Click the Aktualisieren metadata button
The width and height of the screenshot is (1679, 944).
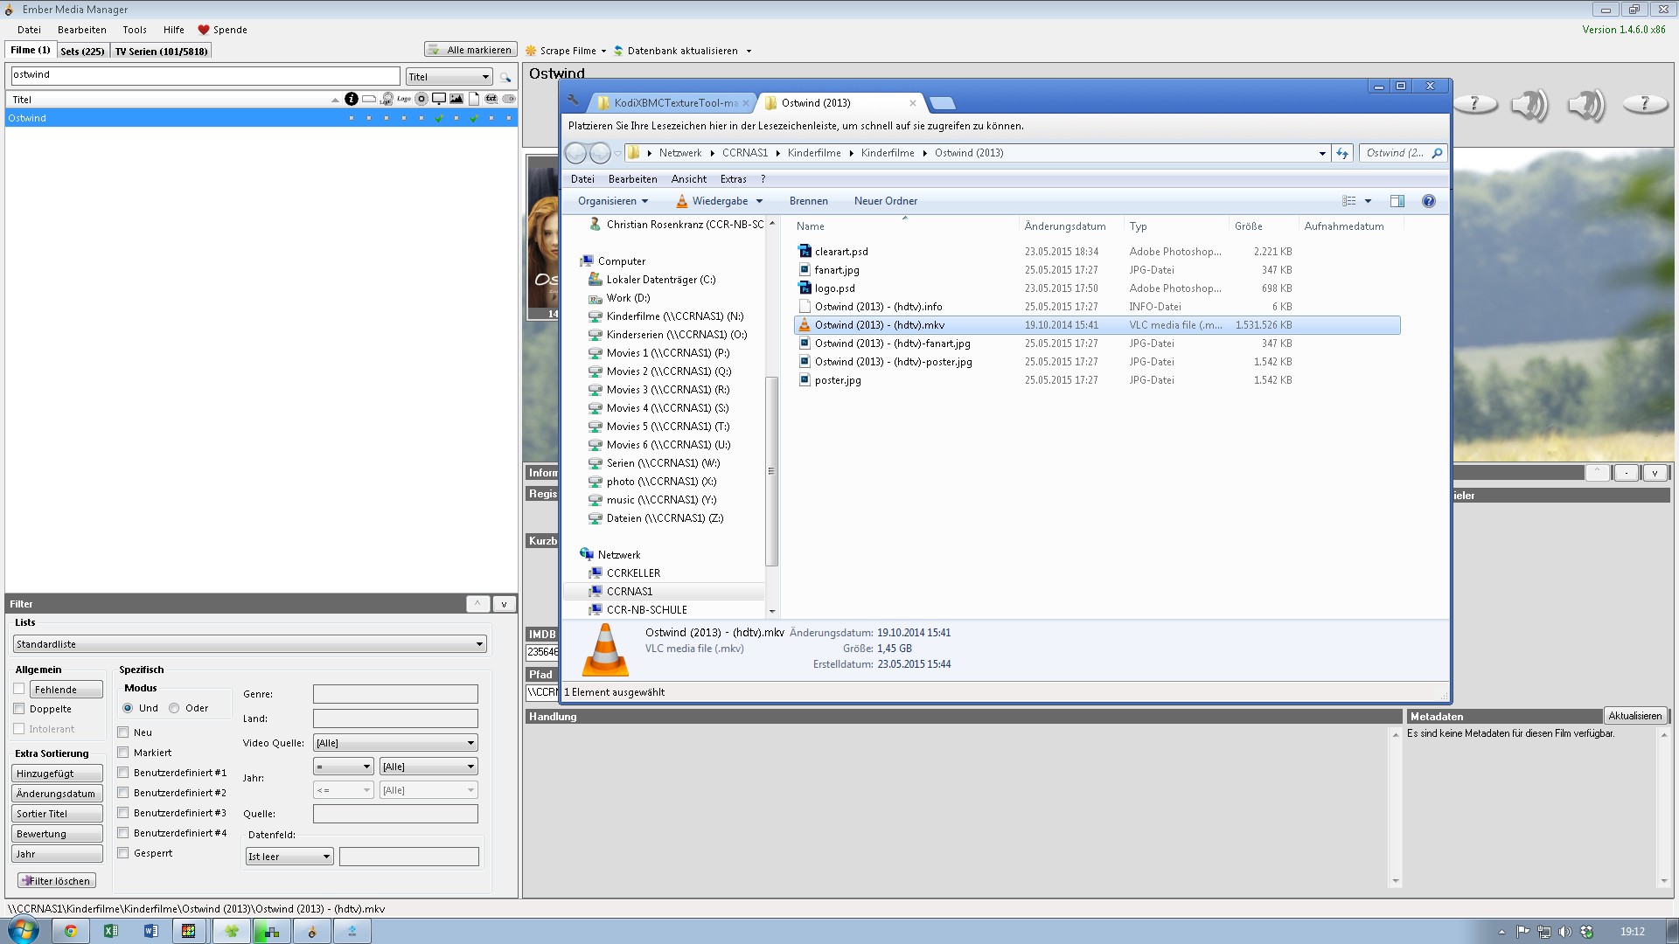pyautogui.click(x=1634, y=716)
